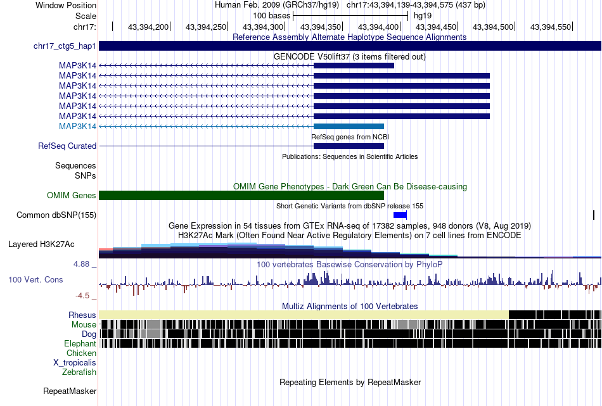Click the Sequences track label
Screen dimensions: 602x406
coord(75,166)
